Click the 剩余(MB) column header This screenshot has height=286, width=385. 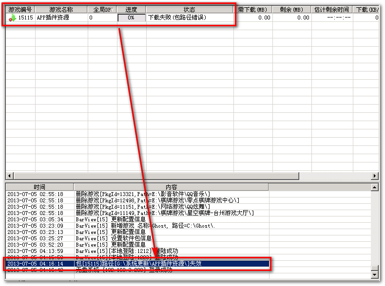(x=291, y=10)
